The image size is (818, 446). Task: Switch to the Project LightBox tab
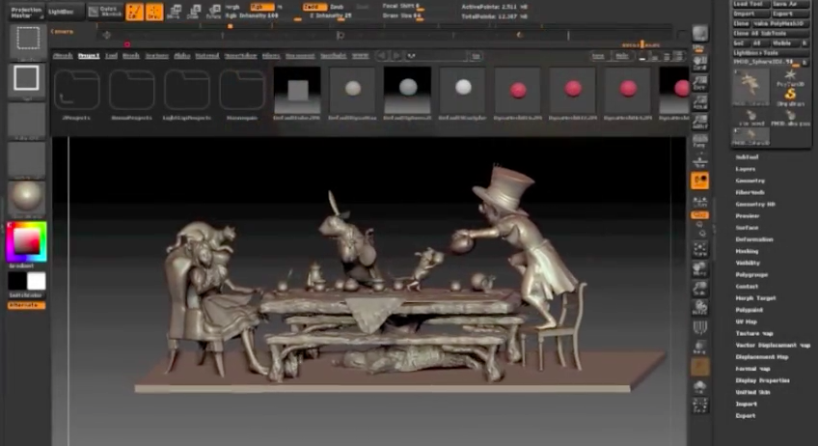89,55
